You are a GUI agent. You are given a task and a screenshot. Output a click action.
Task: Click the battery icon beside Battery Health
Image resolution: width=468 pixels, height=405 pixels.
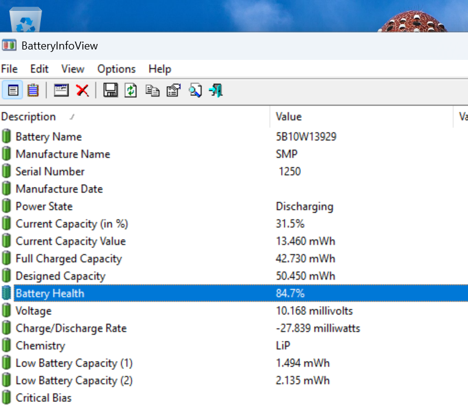[6, 293]
